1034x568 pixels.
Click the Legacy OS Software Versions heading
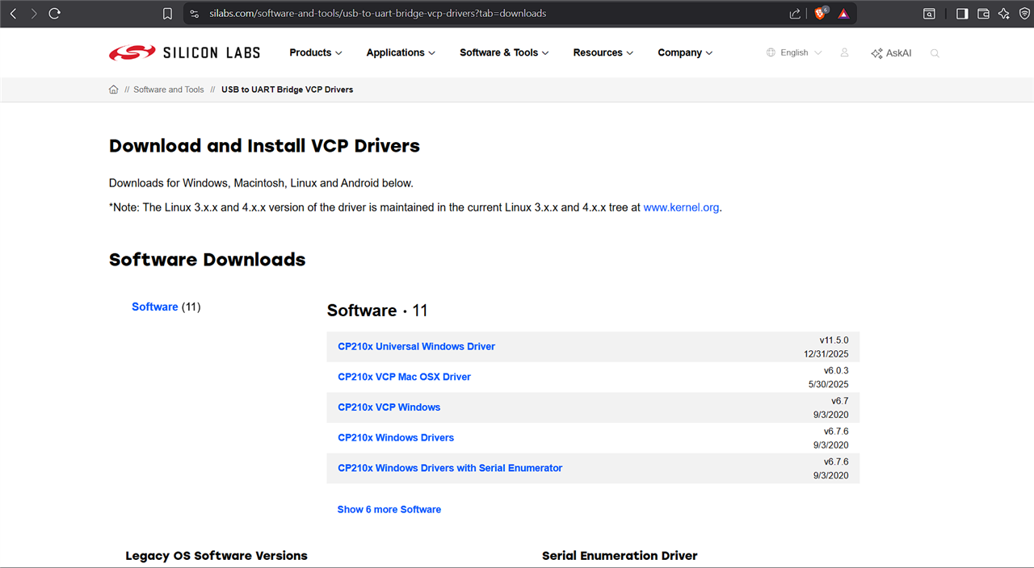[x=216, y=556]
